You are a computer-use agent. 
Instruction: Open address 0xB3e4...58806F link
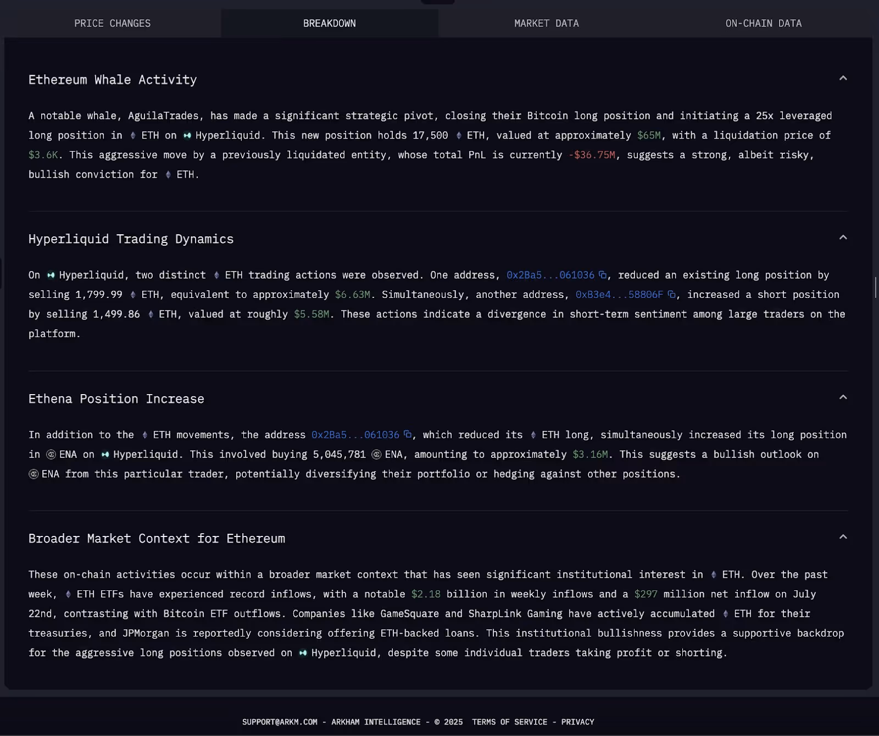coord(619,295)
